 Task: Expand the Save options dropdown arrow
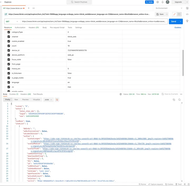coord(167,14)
